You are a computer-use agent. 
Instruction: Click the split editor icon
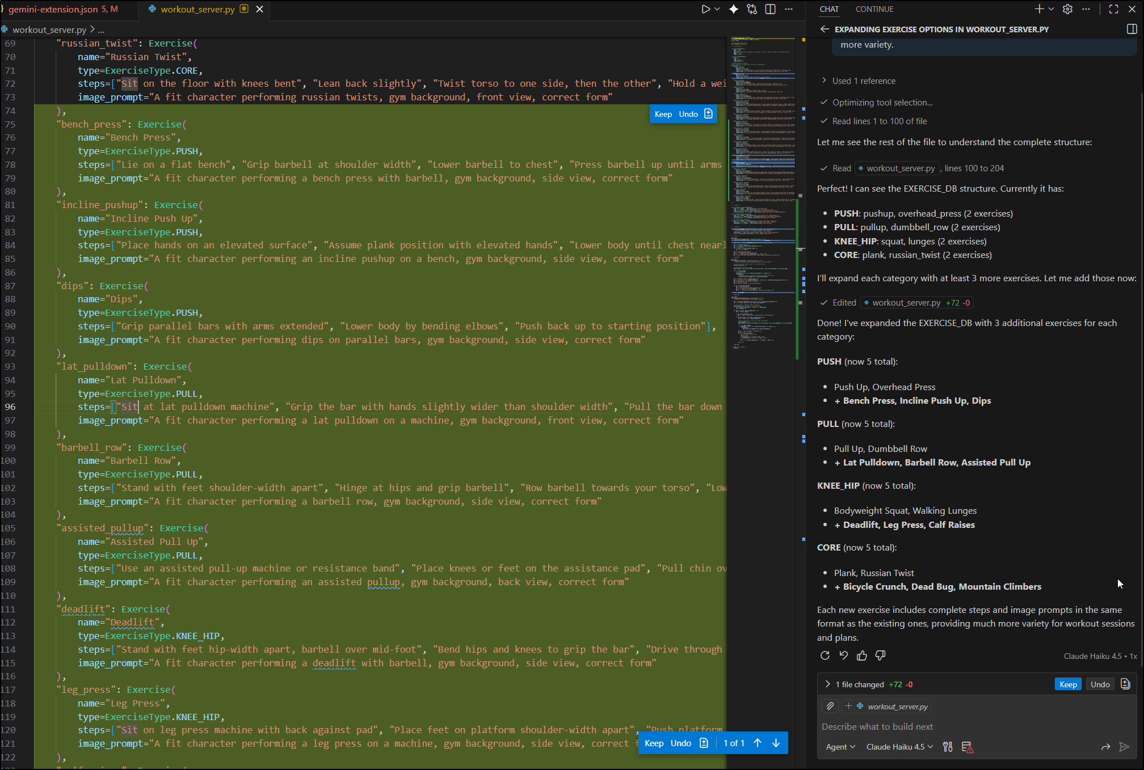coord(771,9)
